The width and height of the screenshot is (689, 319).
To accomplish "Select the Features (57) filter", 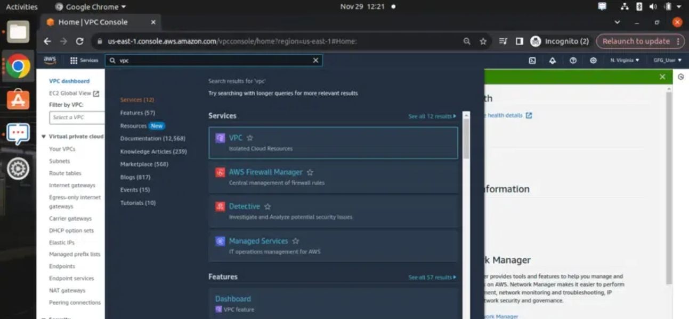I will click(x=137, y=113).
